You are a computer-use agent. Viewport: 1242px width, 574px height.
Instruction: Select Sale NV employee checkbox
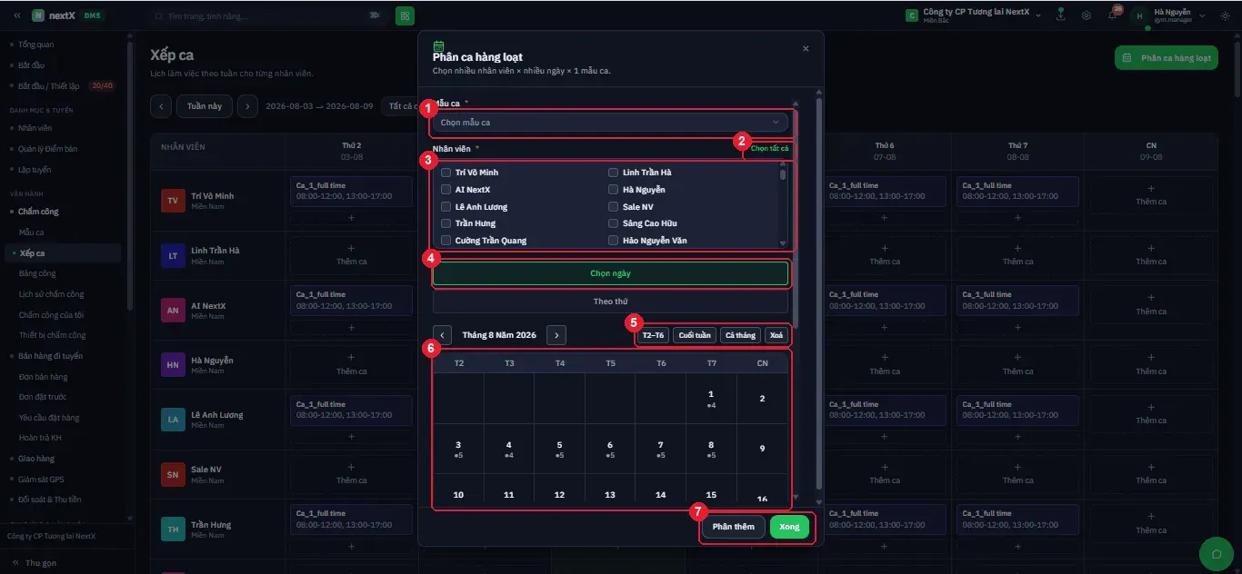[614, 207]
